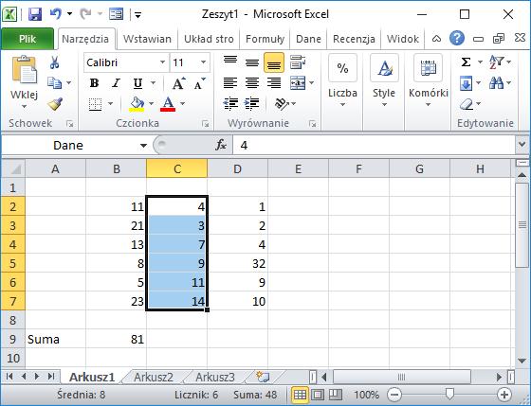Click the Save icon in quick access toolbar

[x=35, y=14]
